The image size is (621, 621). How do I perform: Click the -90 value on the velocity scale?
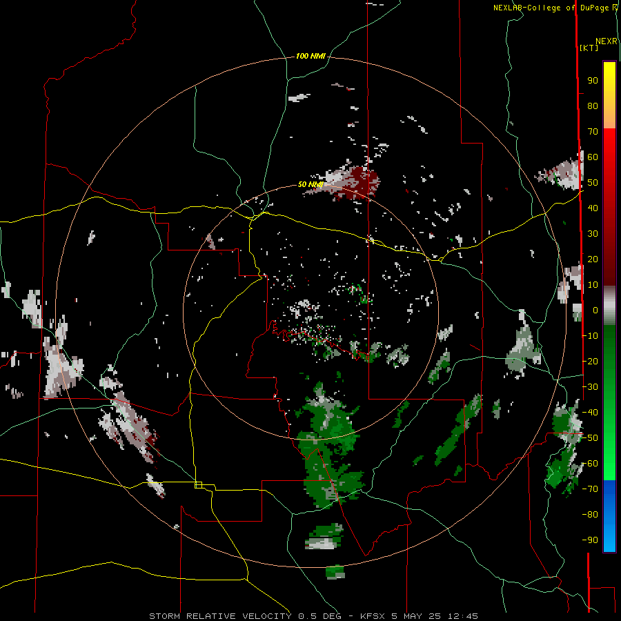(x=590, y=540)
